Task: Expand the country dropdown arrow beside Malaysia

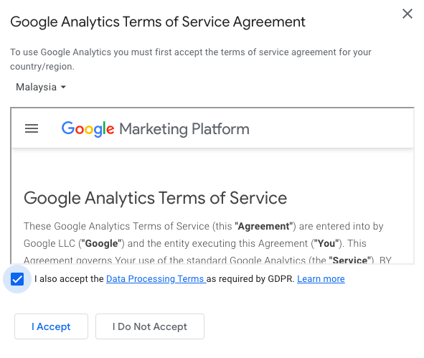Action: tap(63, 87)
